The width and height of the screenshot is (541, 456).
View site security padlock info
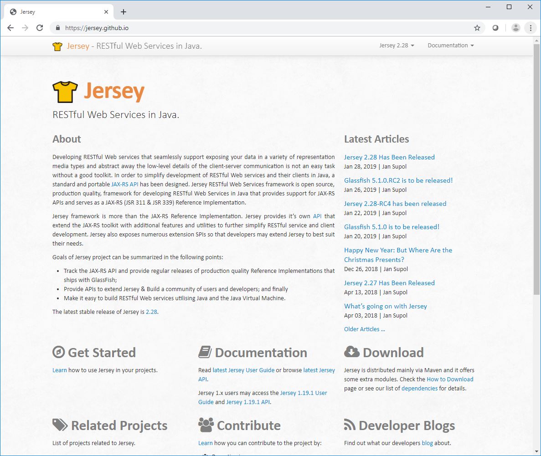(x=57, y=28)
